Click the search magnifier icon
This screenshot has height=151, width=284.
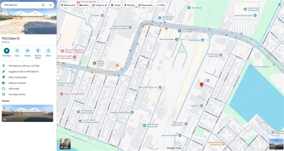[43, 5]
